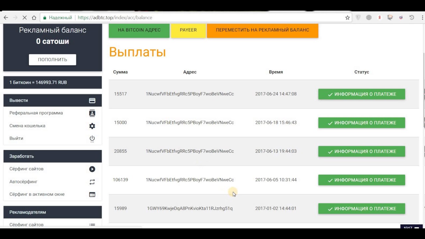Open payment info for the 15000 payout
Screen dimensions: 425x239
pos(362,123)
